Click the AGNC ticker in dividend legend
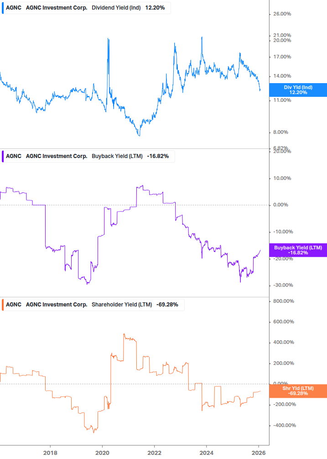Screen dimensions: 327x459 pos(14,8)
